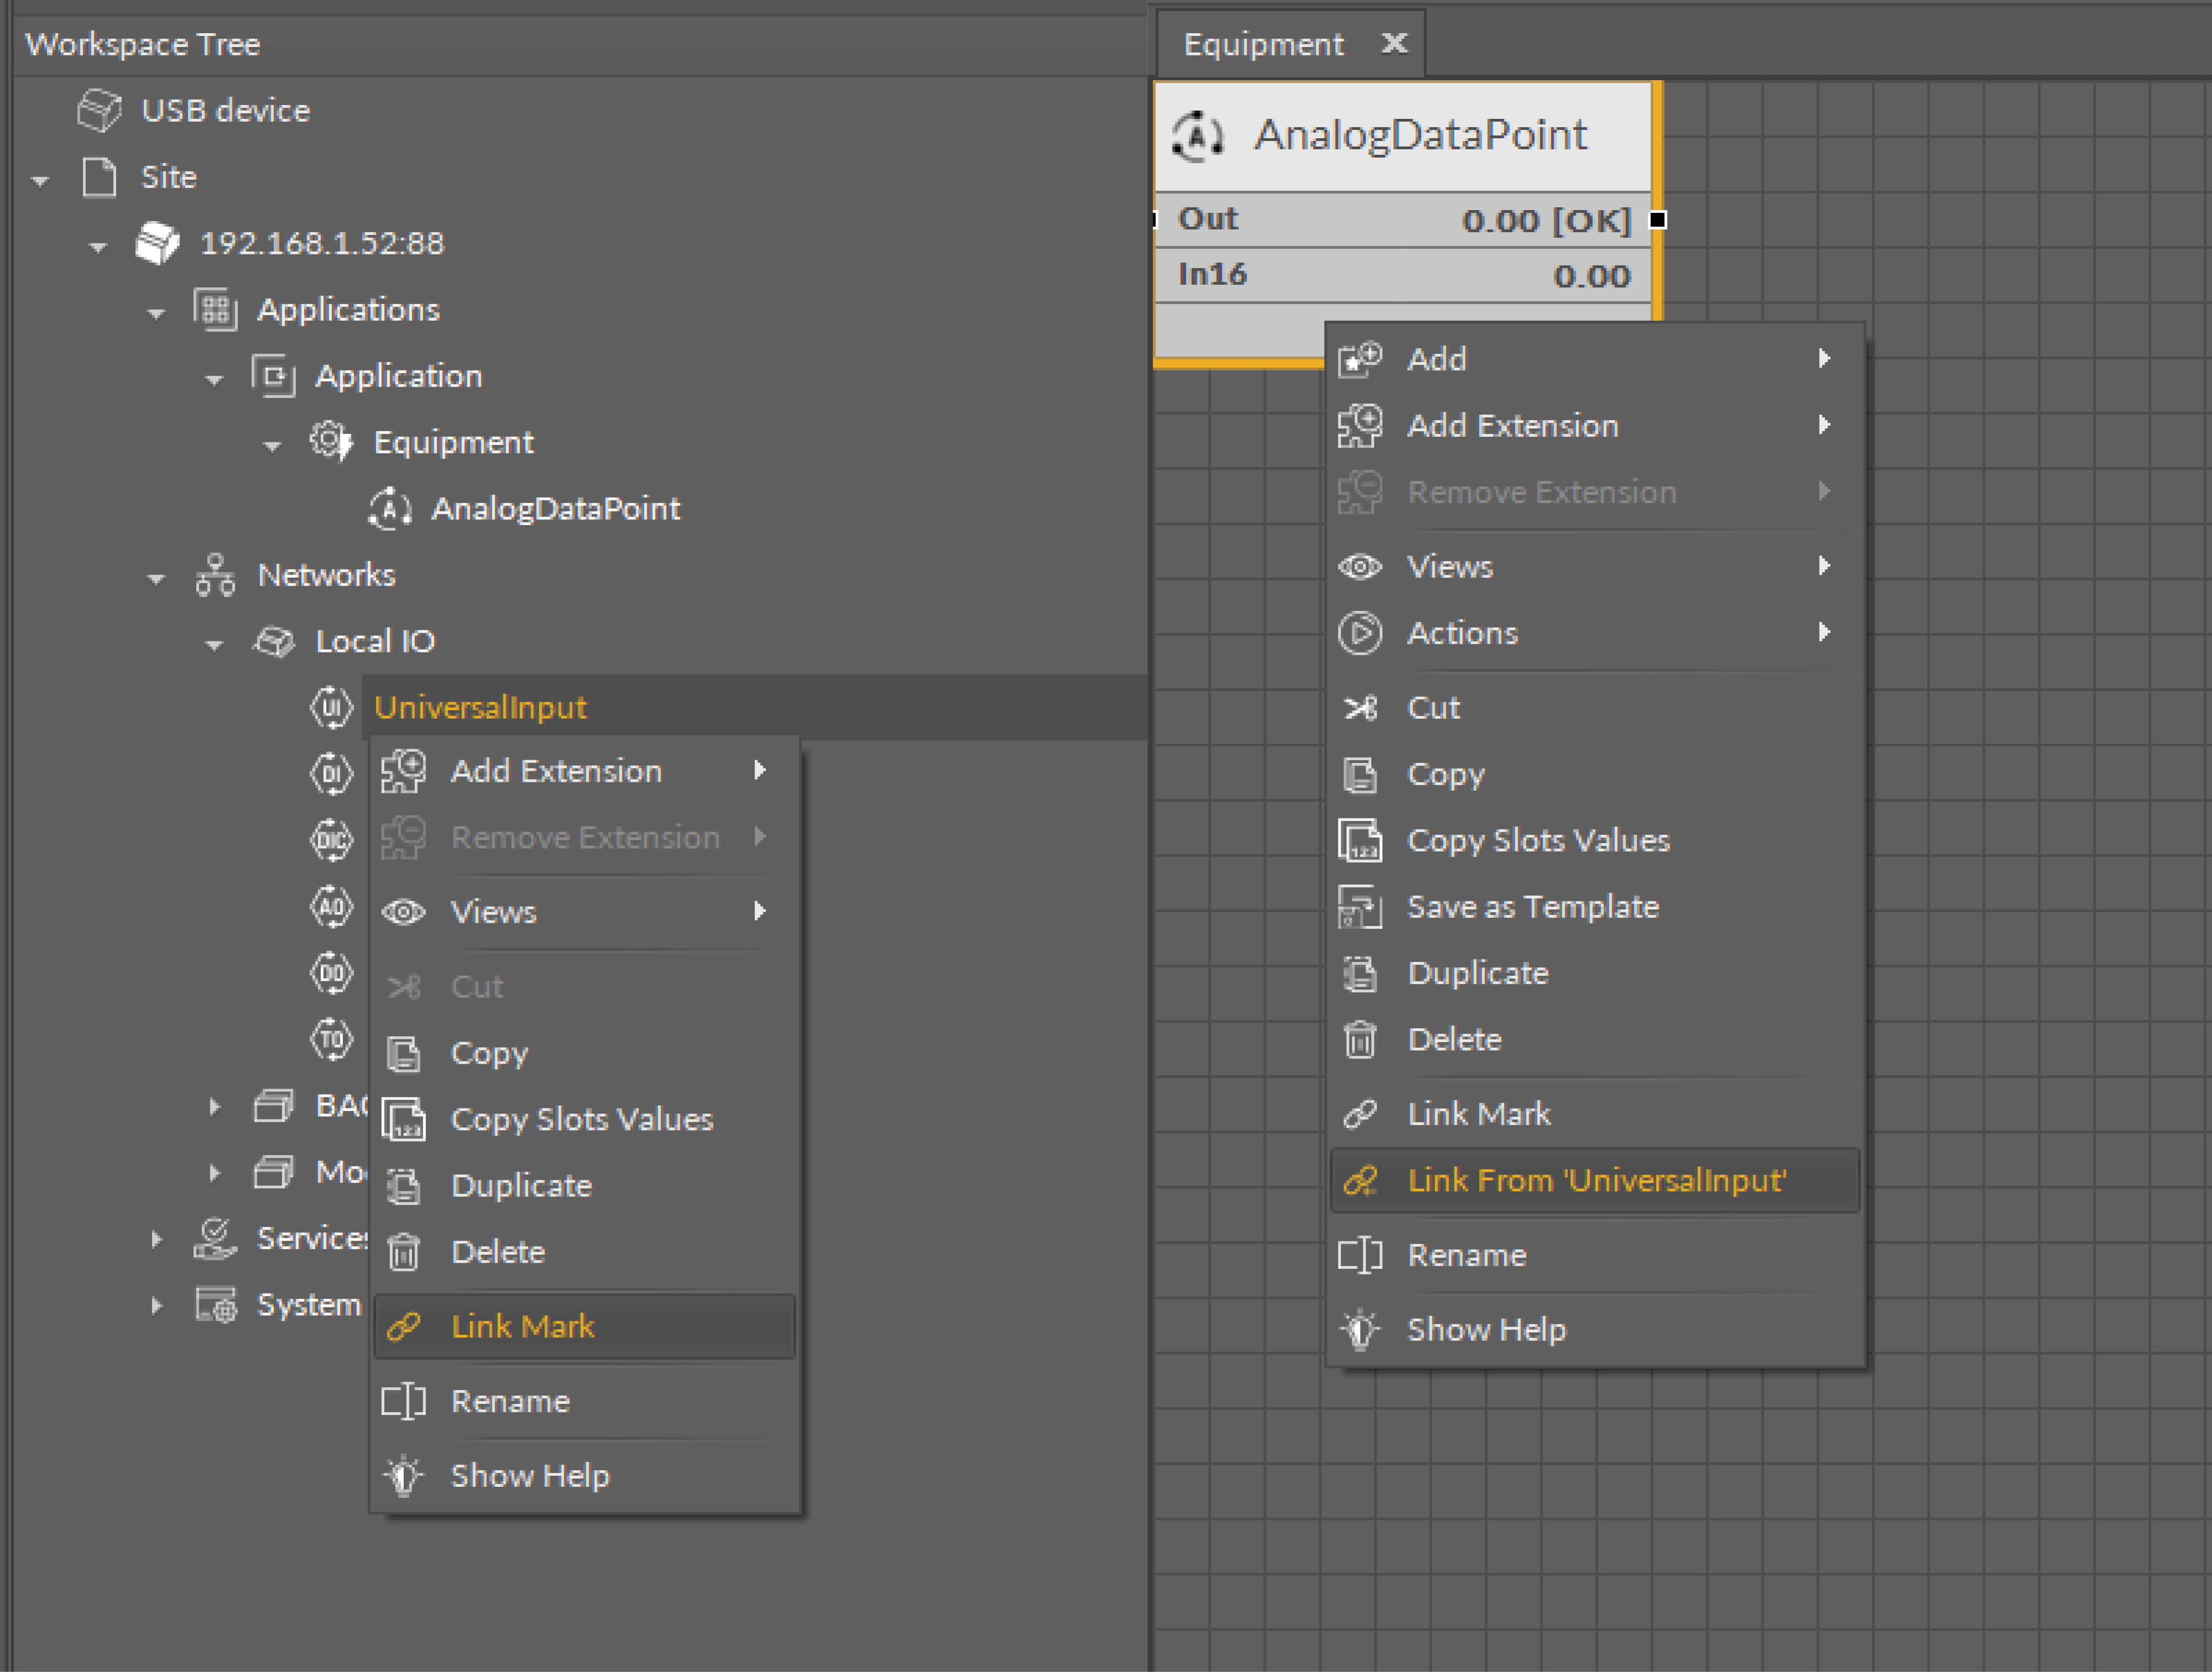This screenshot has height=1672, width=2212.
Task: Select Copy Slots Values in left menu
Action: coord(581,1119)
